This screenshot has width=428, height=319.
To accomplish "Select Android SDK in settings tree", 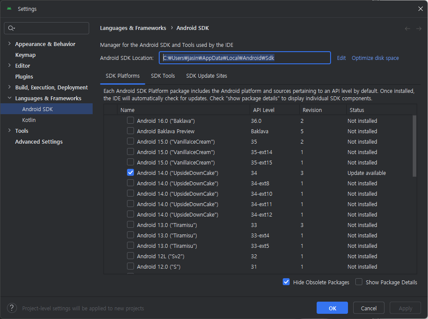I will pyautogui.click(x=47, y=109).
